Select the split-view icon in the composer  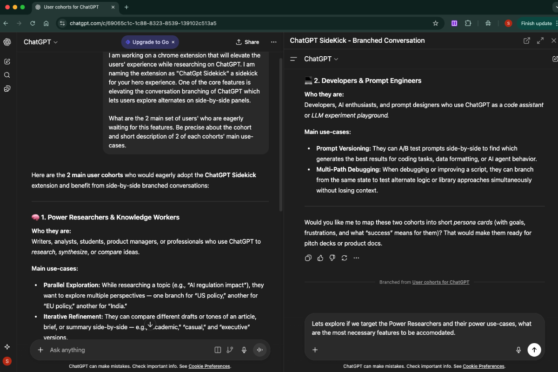click(217, 350)
